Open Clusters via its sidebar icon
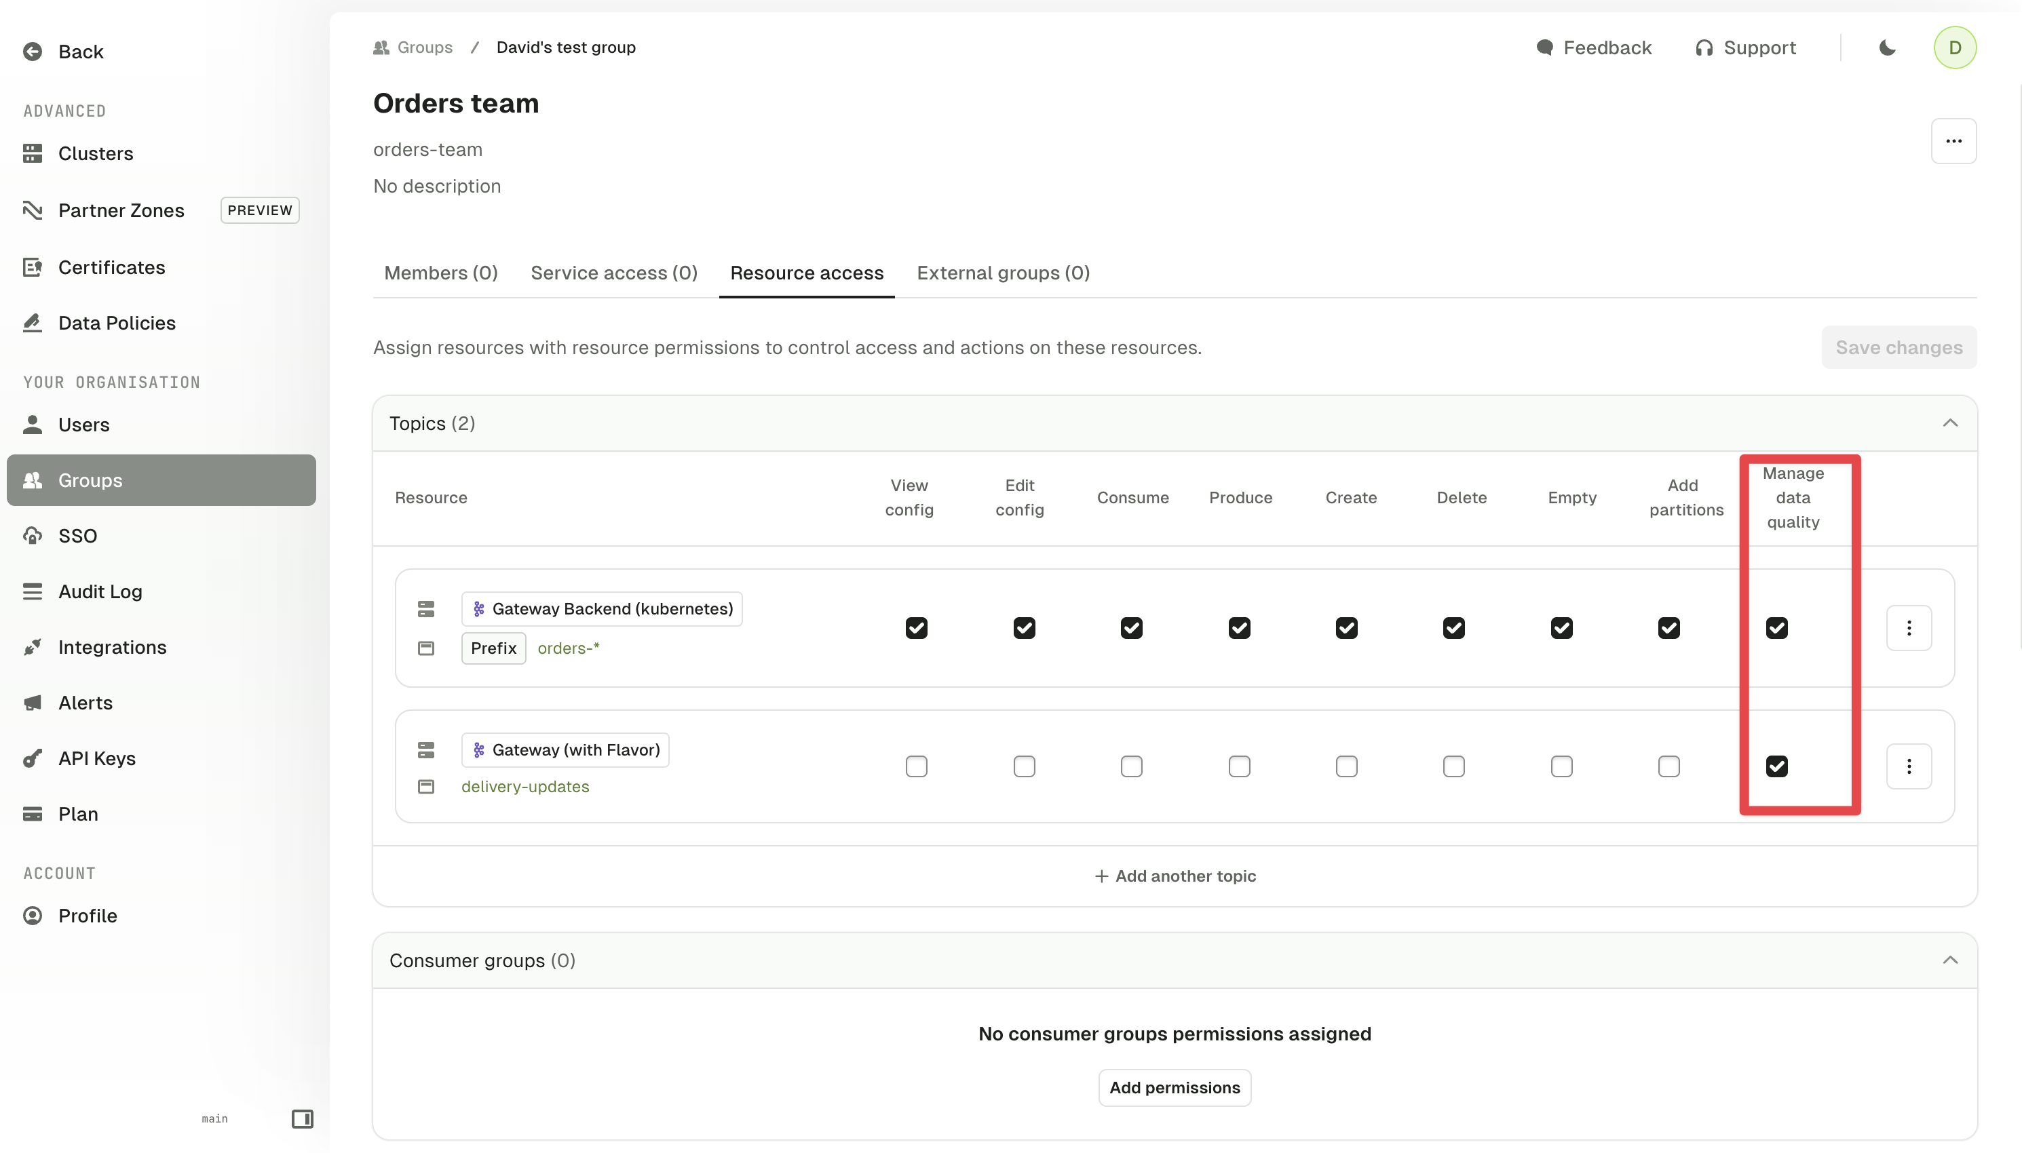This screenshot has height=1153, width=2022. pyautogui.click(x=33, y=153)
